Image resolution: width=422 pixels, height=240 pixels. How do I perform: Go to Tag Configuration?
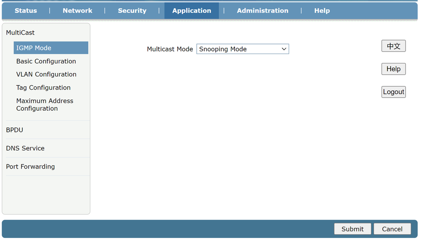43,87
